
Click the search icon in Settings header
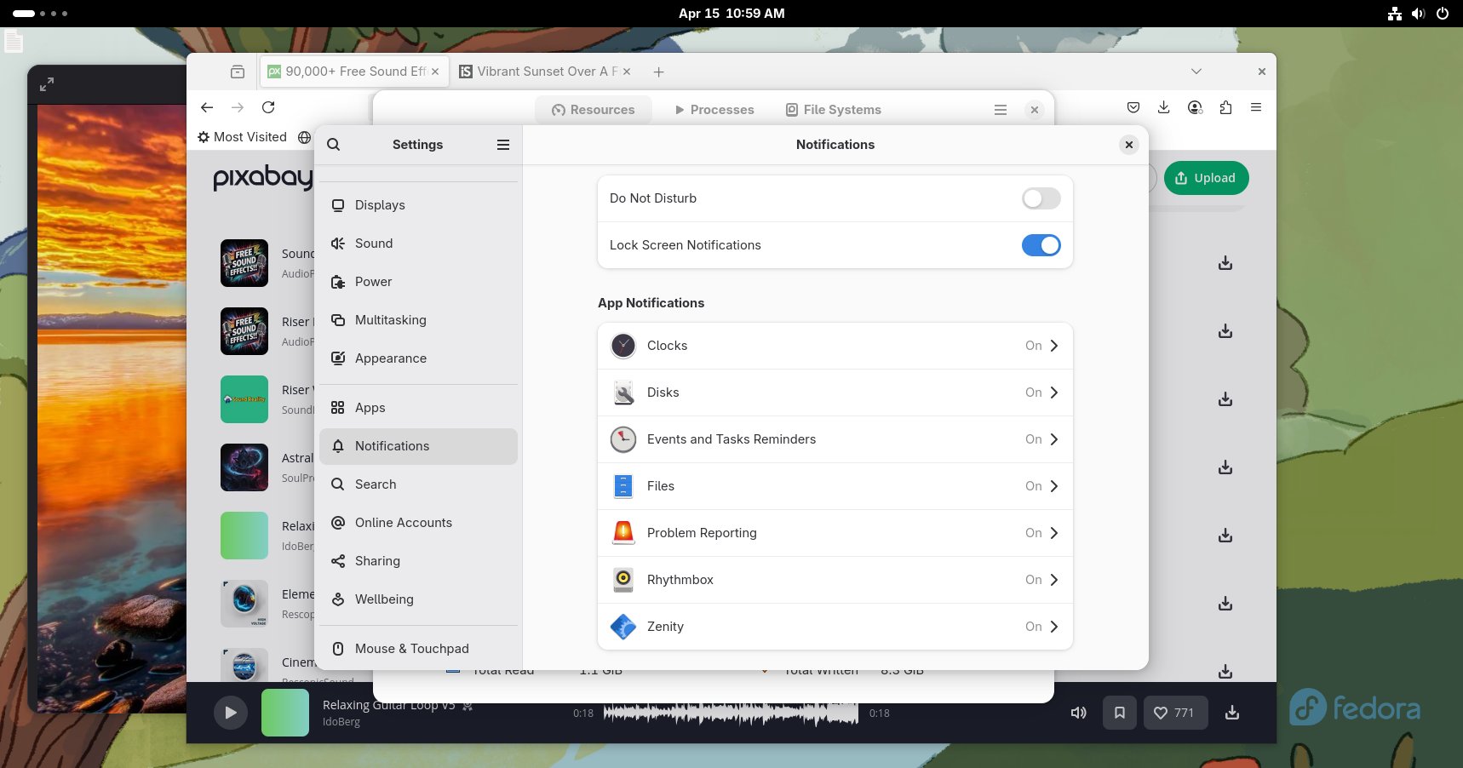334,145
